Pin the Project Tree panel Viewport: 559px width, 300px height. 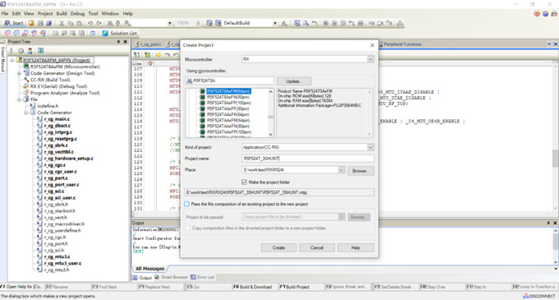pos(118,42)
